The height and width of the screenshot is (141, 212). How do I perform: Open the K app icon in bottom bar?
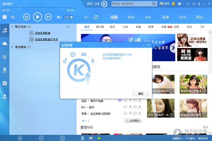click(83, 138)
